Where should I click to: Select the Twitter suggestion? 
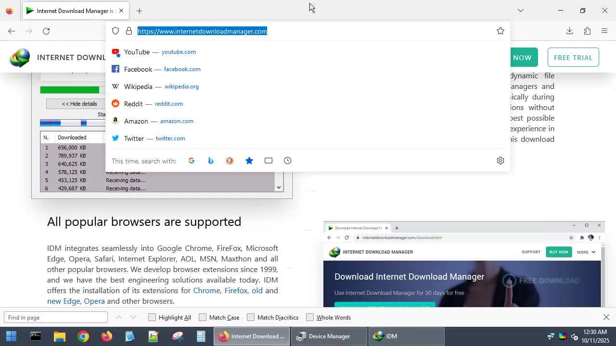coord(308,138)
